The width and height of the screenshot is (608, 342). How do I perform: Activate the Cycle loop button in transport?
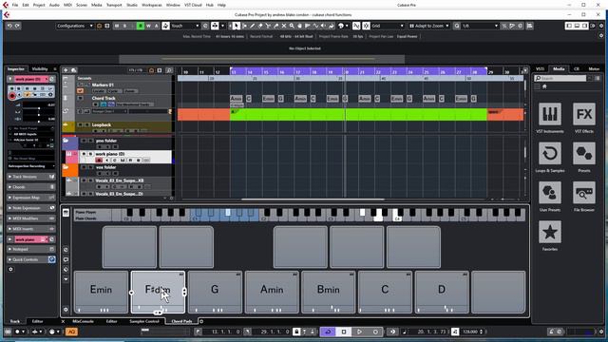pyautogui.click(x=328, y=332)
